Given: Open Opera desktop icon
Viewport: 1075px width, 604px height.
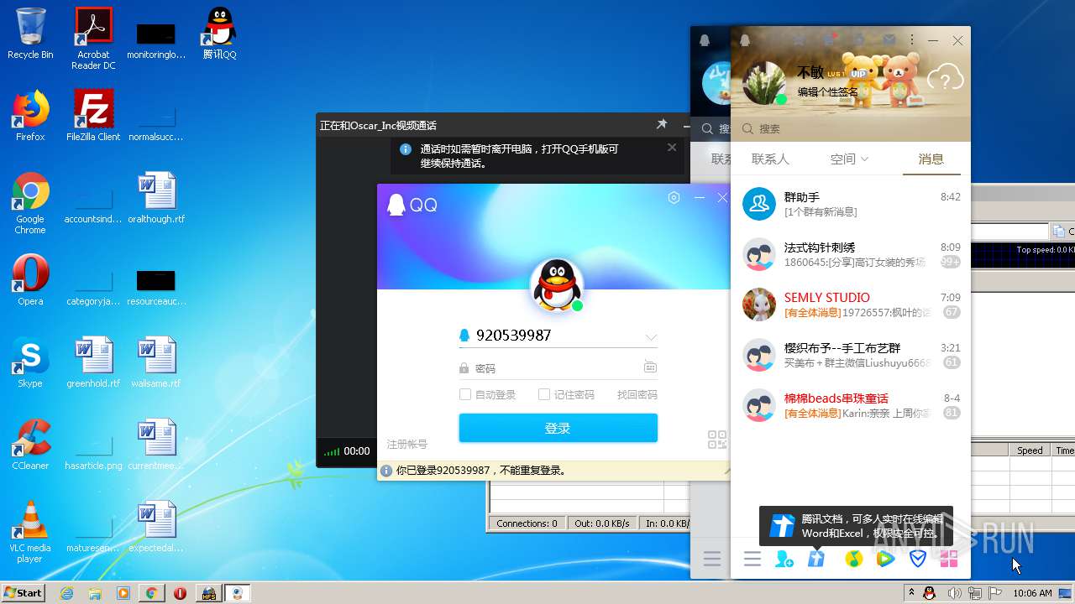Looking at the screenshot, I should 30,280.
